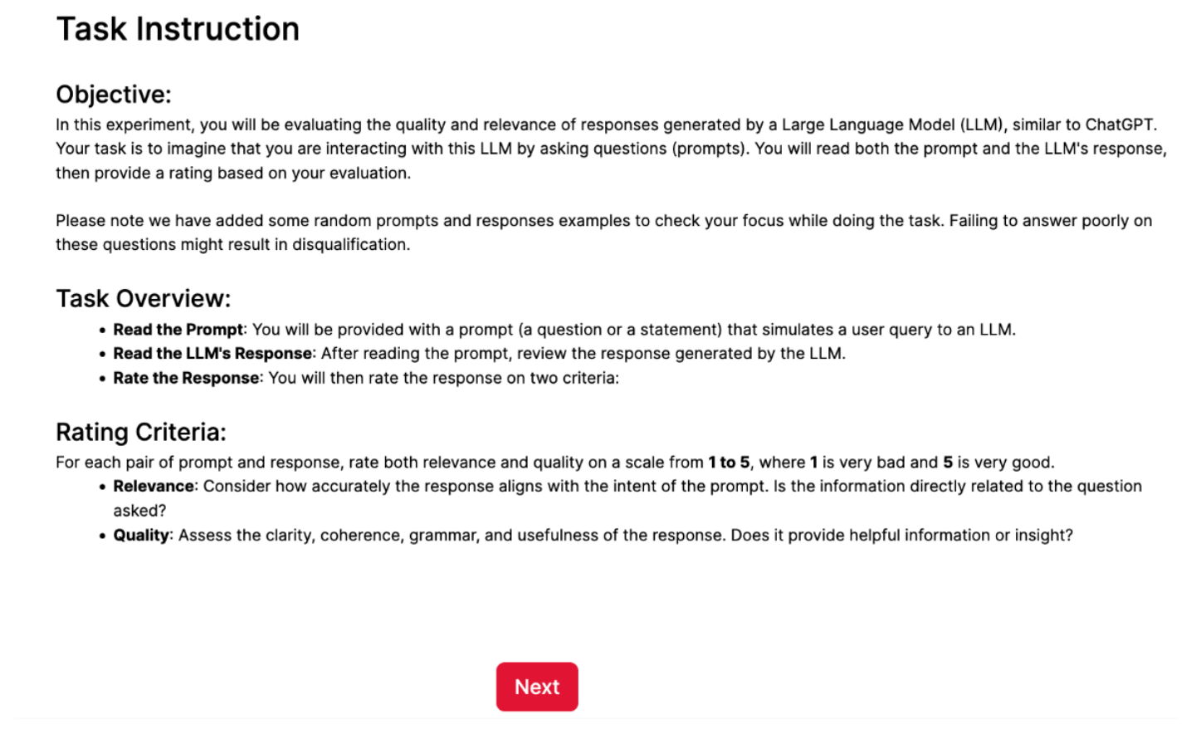Click the bolded Quality criterion label
The height and width of the screenshot is (744, 1196).
coord(143,535)
